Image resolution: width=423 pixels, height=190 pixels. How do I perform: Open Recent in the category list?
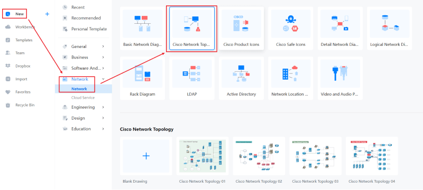click(78, 7)
